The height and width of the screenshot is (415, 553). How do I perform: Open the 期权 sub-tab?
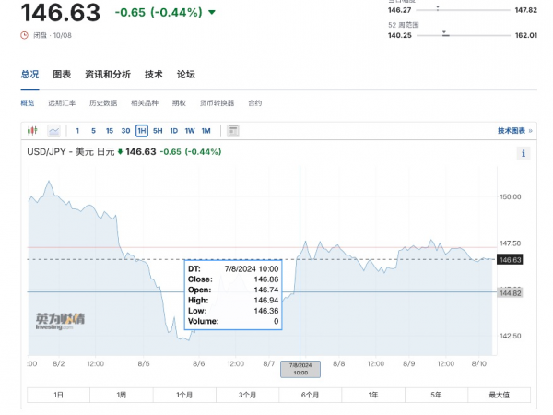[x=179, y=103]
